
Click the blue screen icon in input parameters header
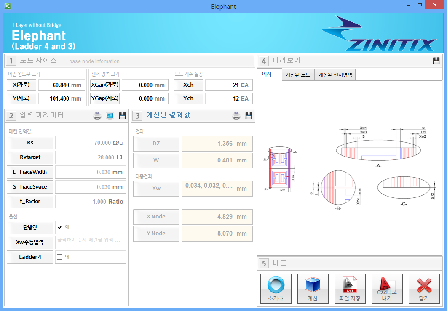tap(110, 116)
